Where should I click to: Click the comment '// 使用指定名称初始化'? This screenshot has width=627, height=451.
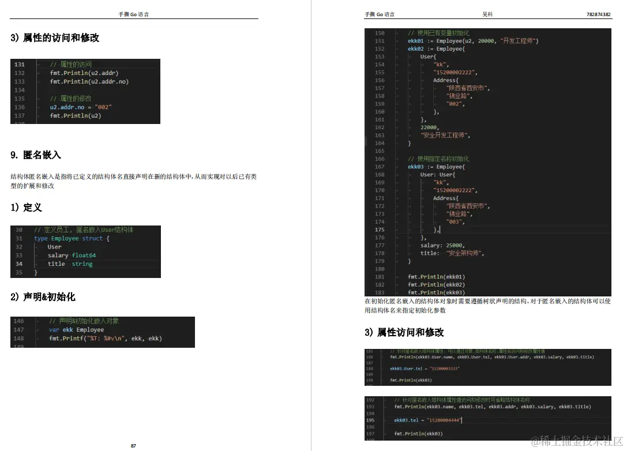(438, 159)
